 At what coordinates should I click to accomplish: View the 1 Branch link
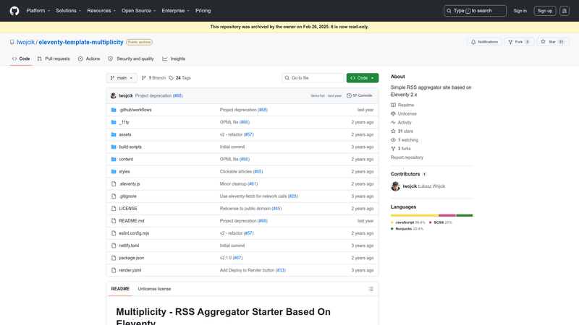[153, 78]
